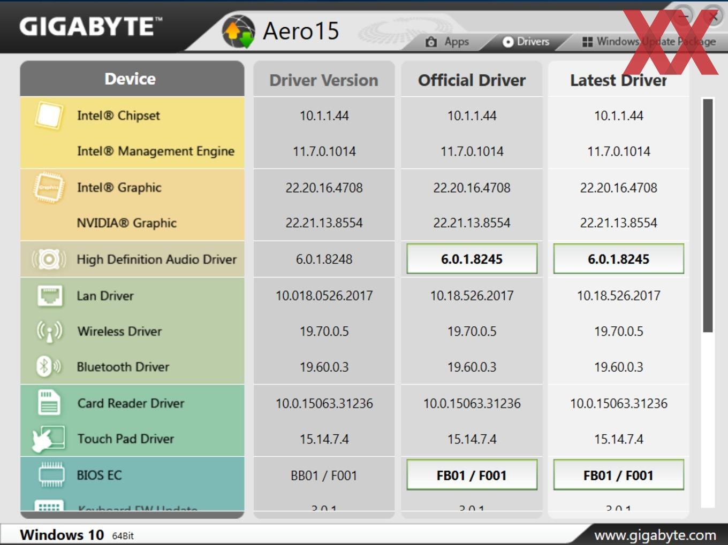Click official Intel Graphic version 22.20.16.4708
Screen dimensions: 728x545
(x=472, y=188)
